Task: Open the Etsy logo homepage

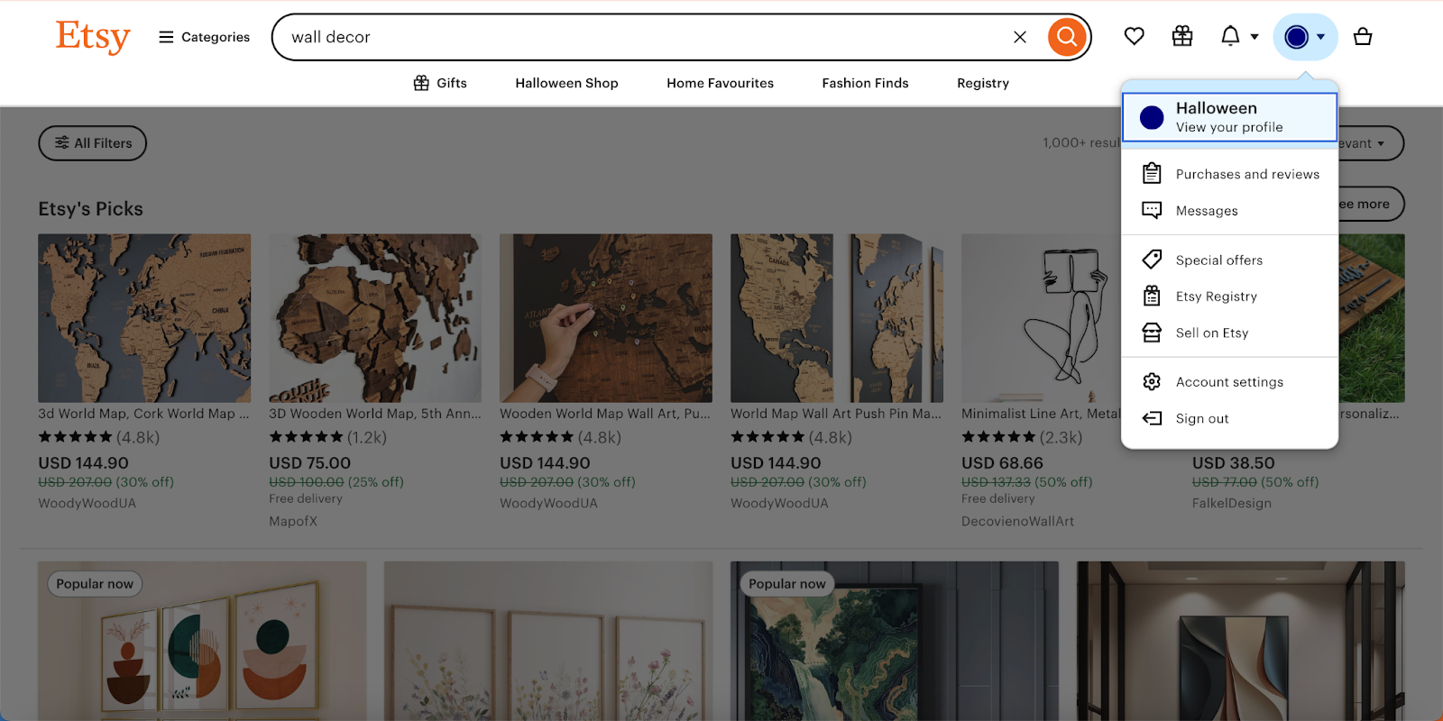Action: [93, 37]
